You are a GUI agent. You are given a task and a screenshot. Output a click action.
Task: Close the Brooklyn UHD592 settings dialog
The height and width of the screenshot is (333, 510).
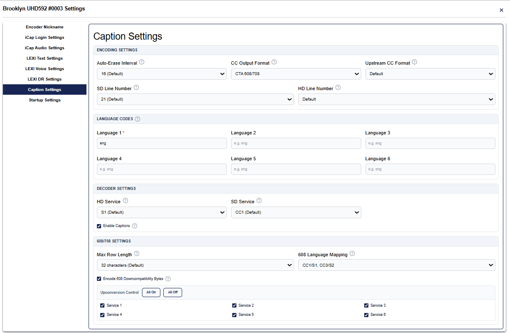tap(501, 10)
